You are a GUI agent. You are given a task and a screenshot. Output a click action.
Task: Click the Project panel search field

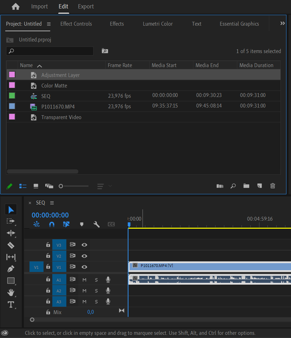tap(49, 51)
